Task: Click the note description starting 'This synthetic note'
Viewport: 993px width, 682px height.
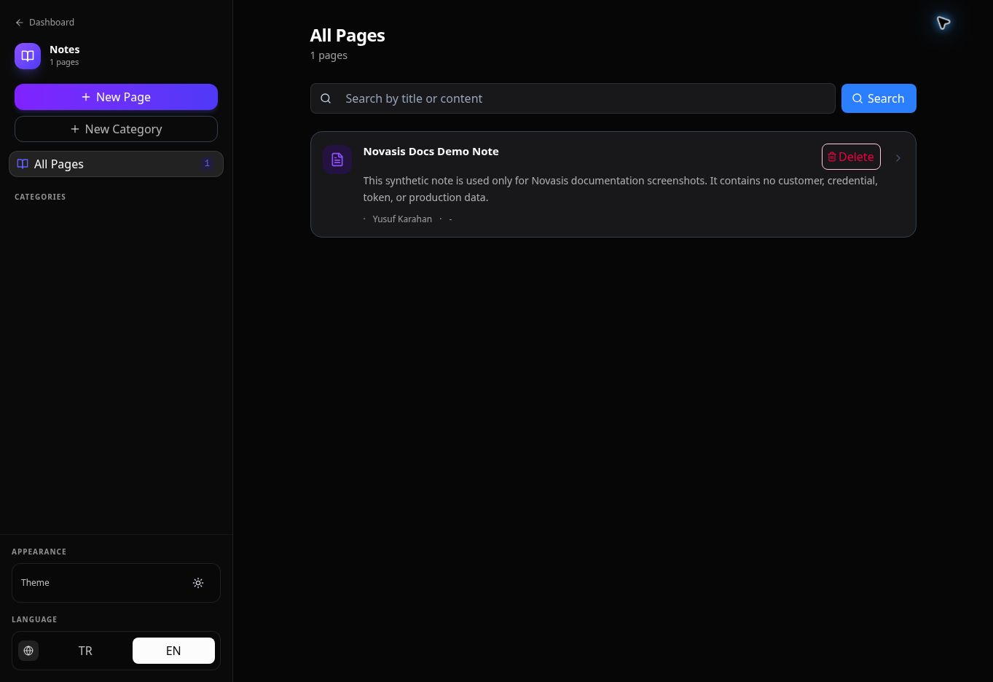Action: tap(621, 189)
